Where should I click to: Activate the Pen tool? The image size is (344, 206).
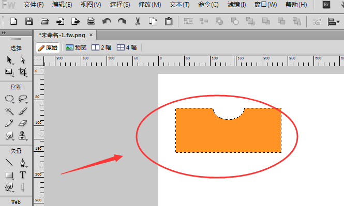tap(23, 163)
